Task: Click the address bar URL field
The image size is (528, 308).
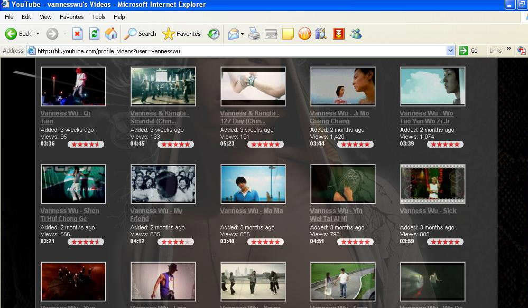Action: pyautogui.click(x=241, y=51)
